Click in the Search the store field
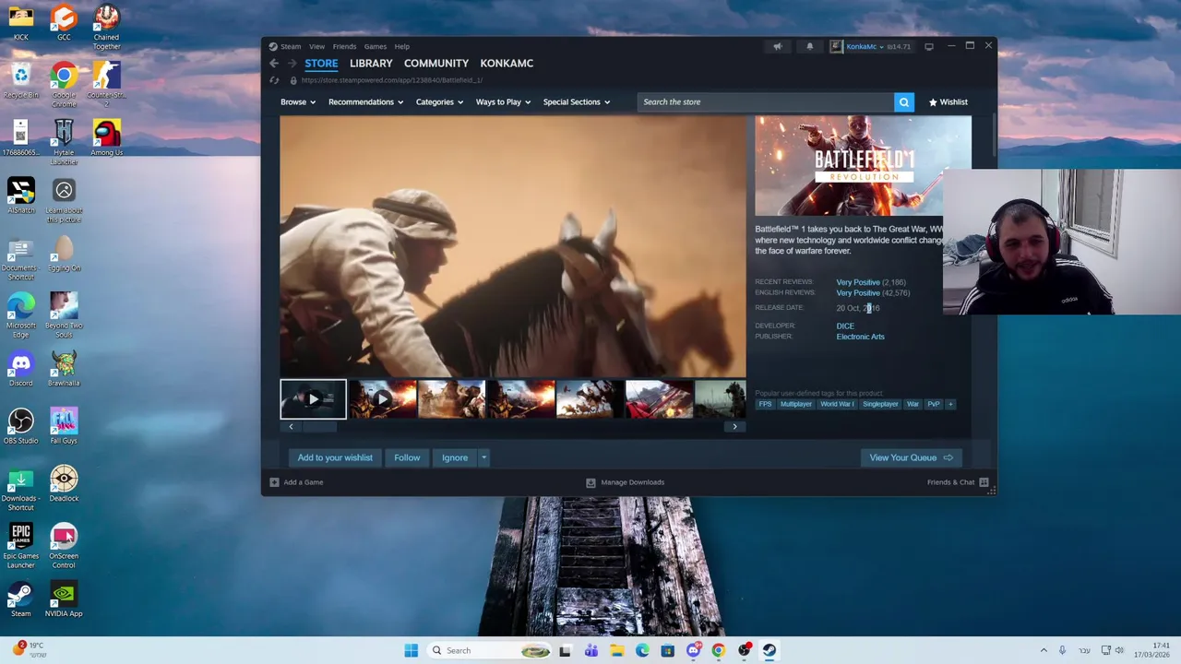The image size is (1181, 664). pyautogui.click(x=765, y=102)
